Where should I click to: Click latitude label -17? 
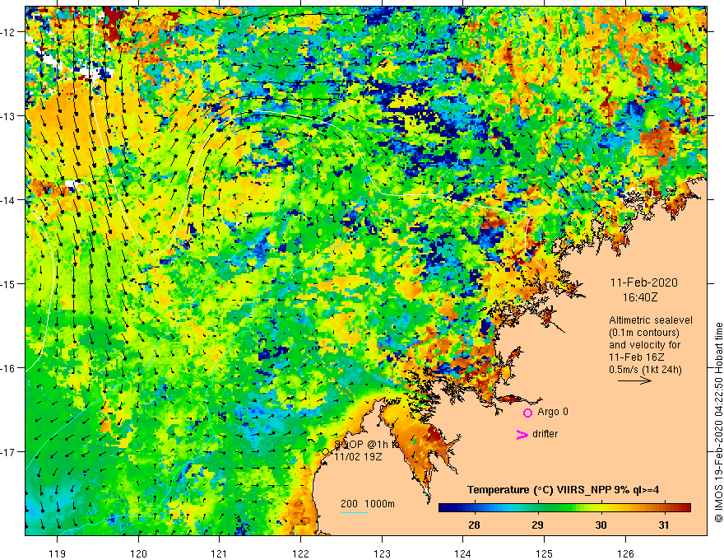[9, 452]
